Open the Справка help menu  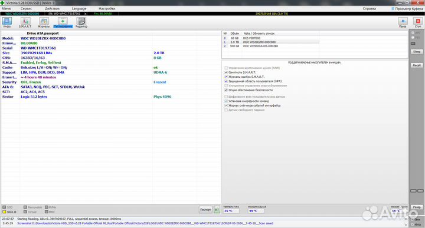tap(369, 9)
